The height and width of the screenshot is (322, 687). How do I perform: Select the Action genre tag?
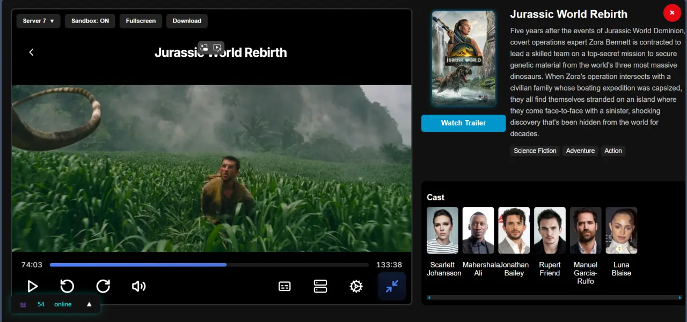613,151
